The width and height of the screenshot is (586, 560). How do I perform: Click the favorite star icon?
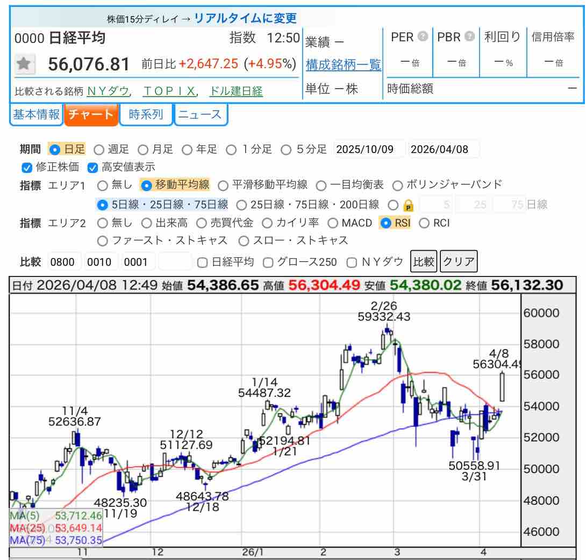(23, 64)
